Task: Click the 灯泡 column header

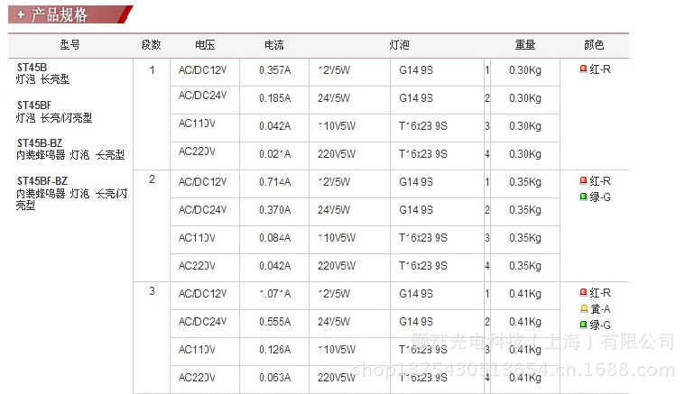Action: (399, 45)
